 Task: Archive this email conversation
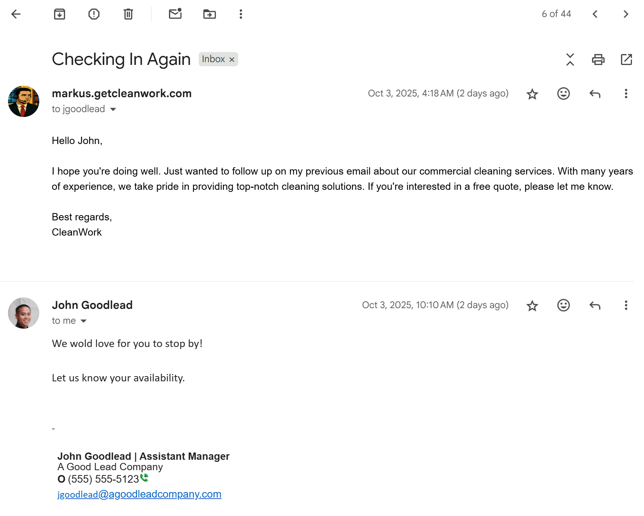(59, 14)
